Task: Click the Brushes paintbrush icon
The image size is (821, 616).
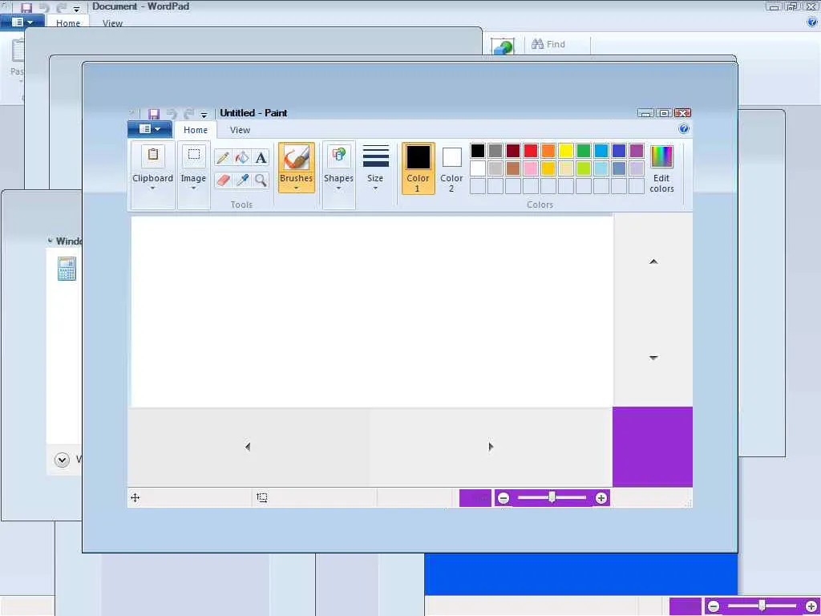Action: [x=297, y=157]
